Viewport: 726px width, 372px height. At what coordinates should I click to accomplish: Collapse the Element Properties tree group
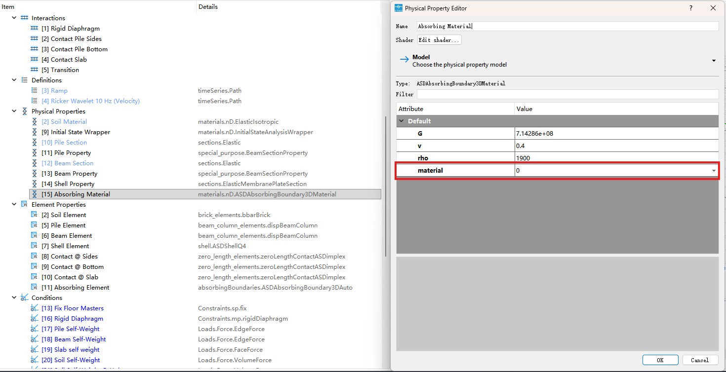click(x=14, y=205)
